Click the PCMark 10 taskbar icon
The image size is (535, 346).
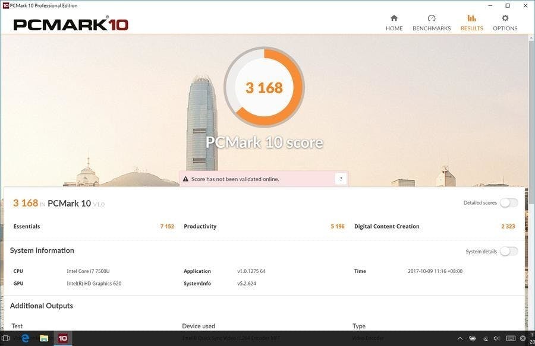[x=63, y=338]
